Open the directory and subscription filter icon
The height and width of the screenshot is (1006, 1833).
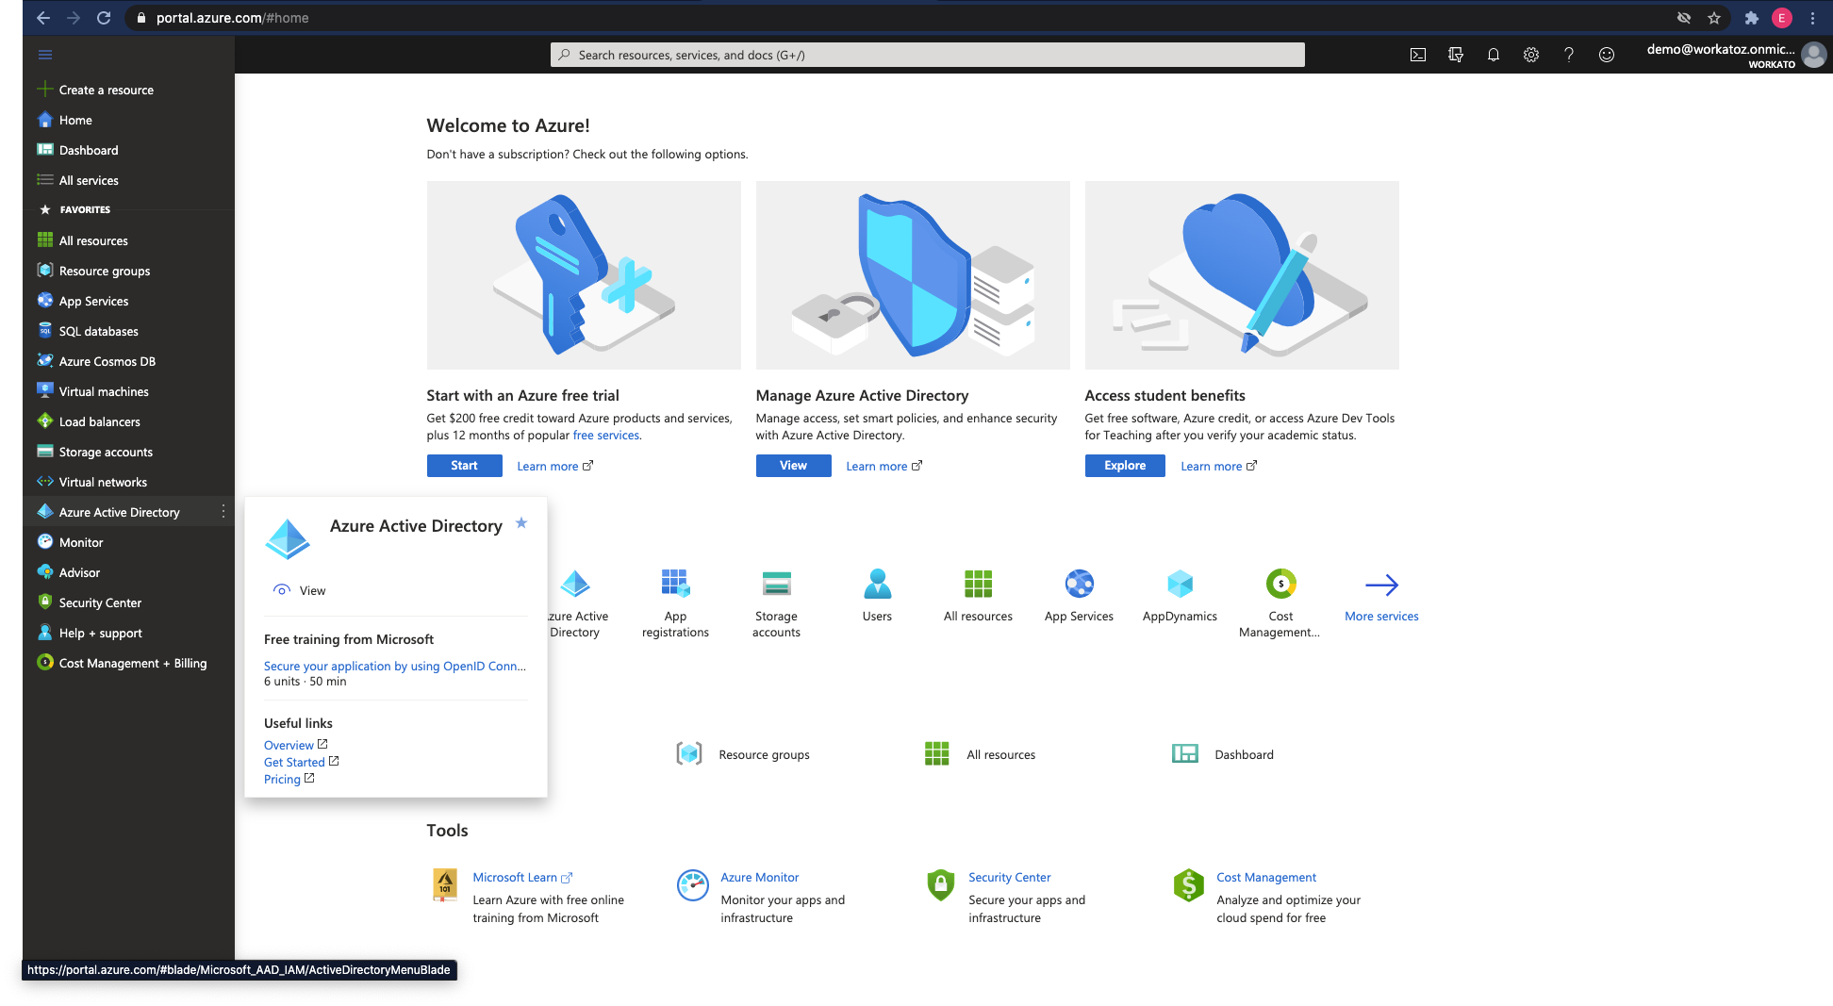click(1455, 55)
